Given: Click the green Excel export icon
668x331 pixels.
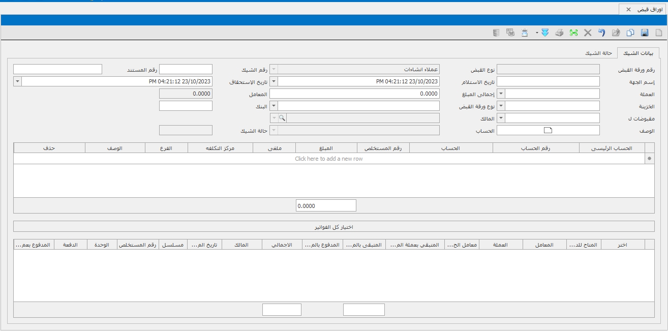Looking at the screenshot, I should pyautogui.click(x=573, y=33).
